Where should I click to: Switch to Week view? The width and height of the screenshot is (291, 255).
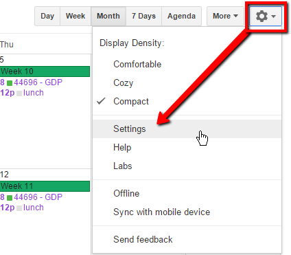point(75,16)
